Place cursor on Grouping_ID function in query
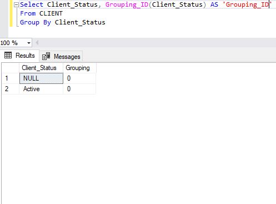276x204 pixels. click(127, 4)
